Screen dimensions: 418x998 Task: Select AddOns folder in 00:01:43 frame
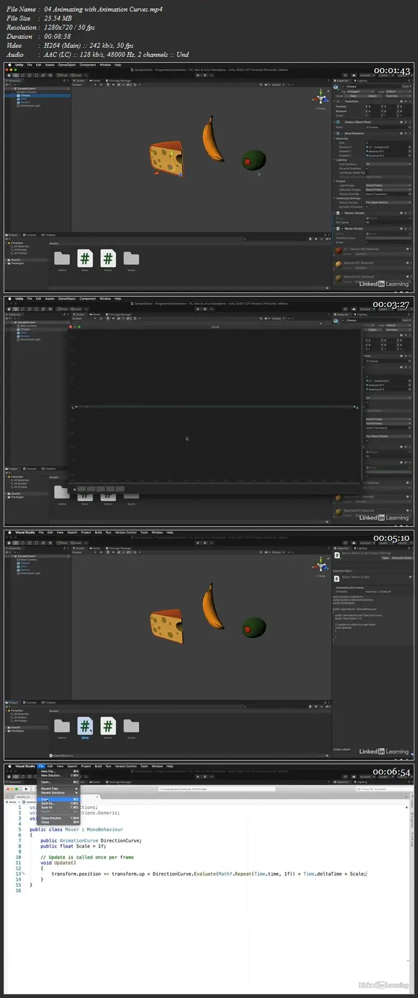pos(62,259)
